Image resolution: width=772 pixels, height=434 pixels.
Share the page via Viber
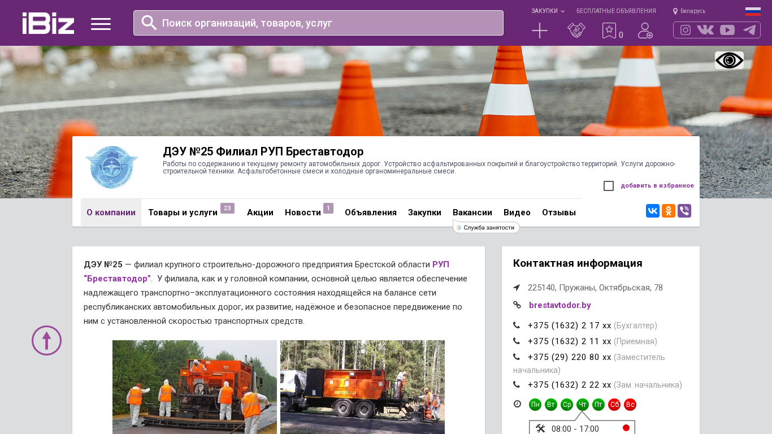(684, 211)
